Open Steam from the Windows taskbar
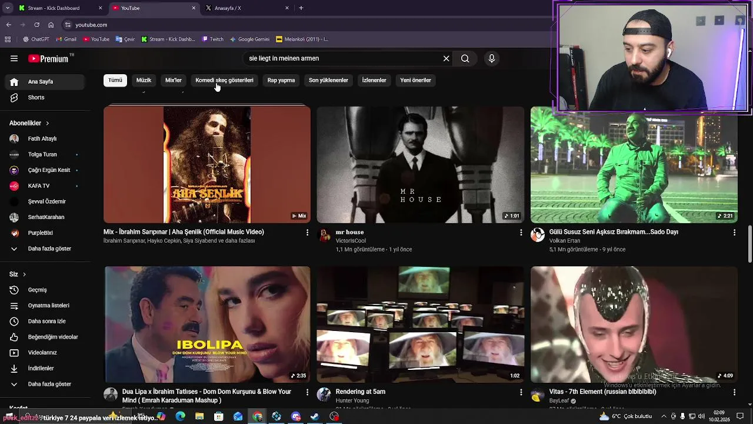The width and height of the screenshot is (753, 424). tap(315, 416)
